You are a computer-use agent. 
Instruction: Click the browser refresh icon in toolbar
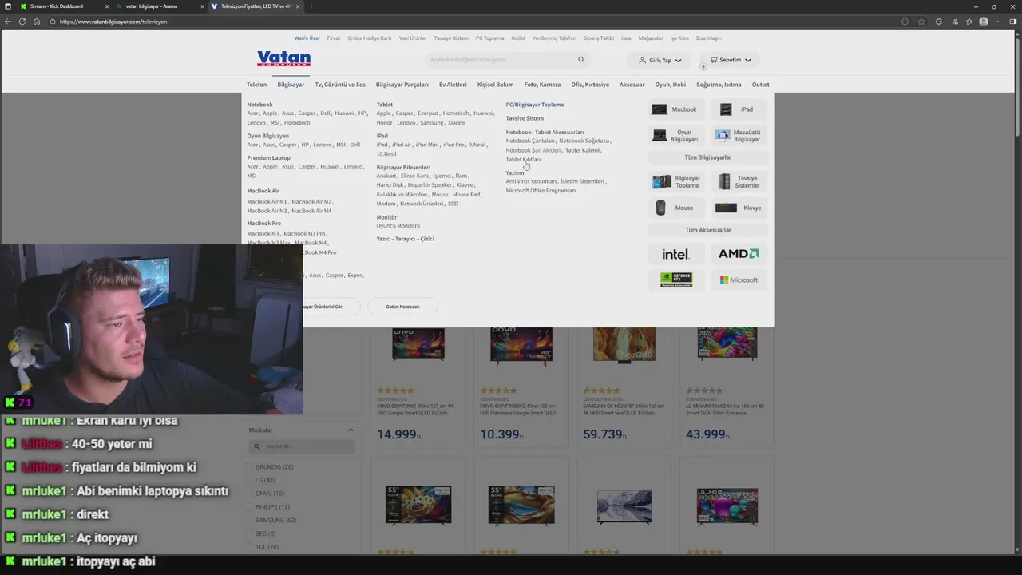coord(22,22)
